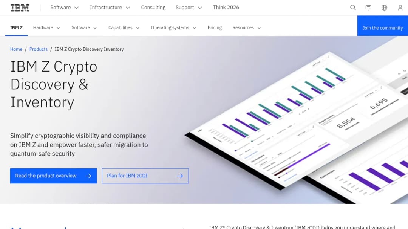The height and width of the screenshot is (229, 408).
Task: Open the chat bubble icon
Action: coord(368,8)
